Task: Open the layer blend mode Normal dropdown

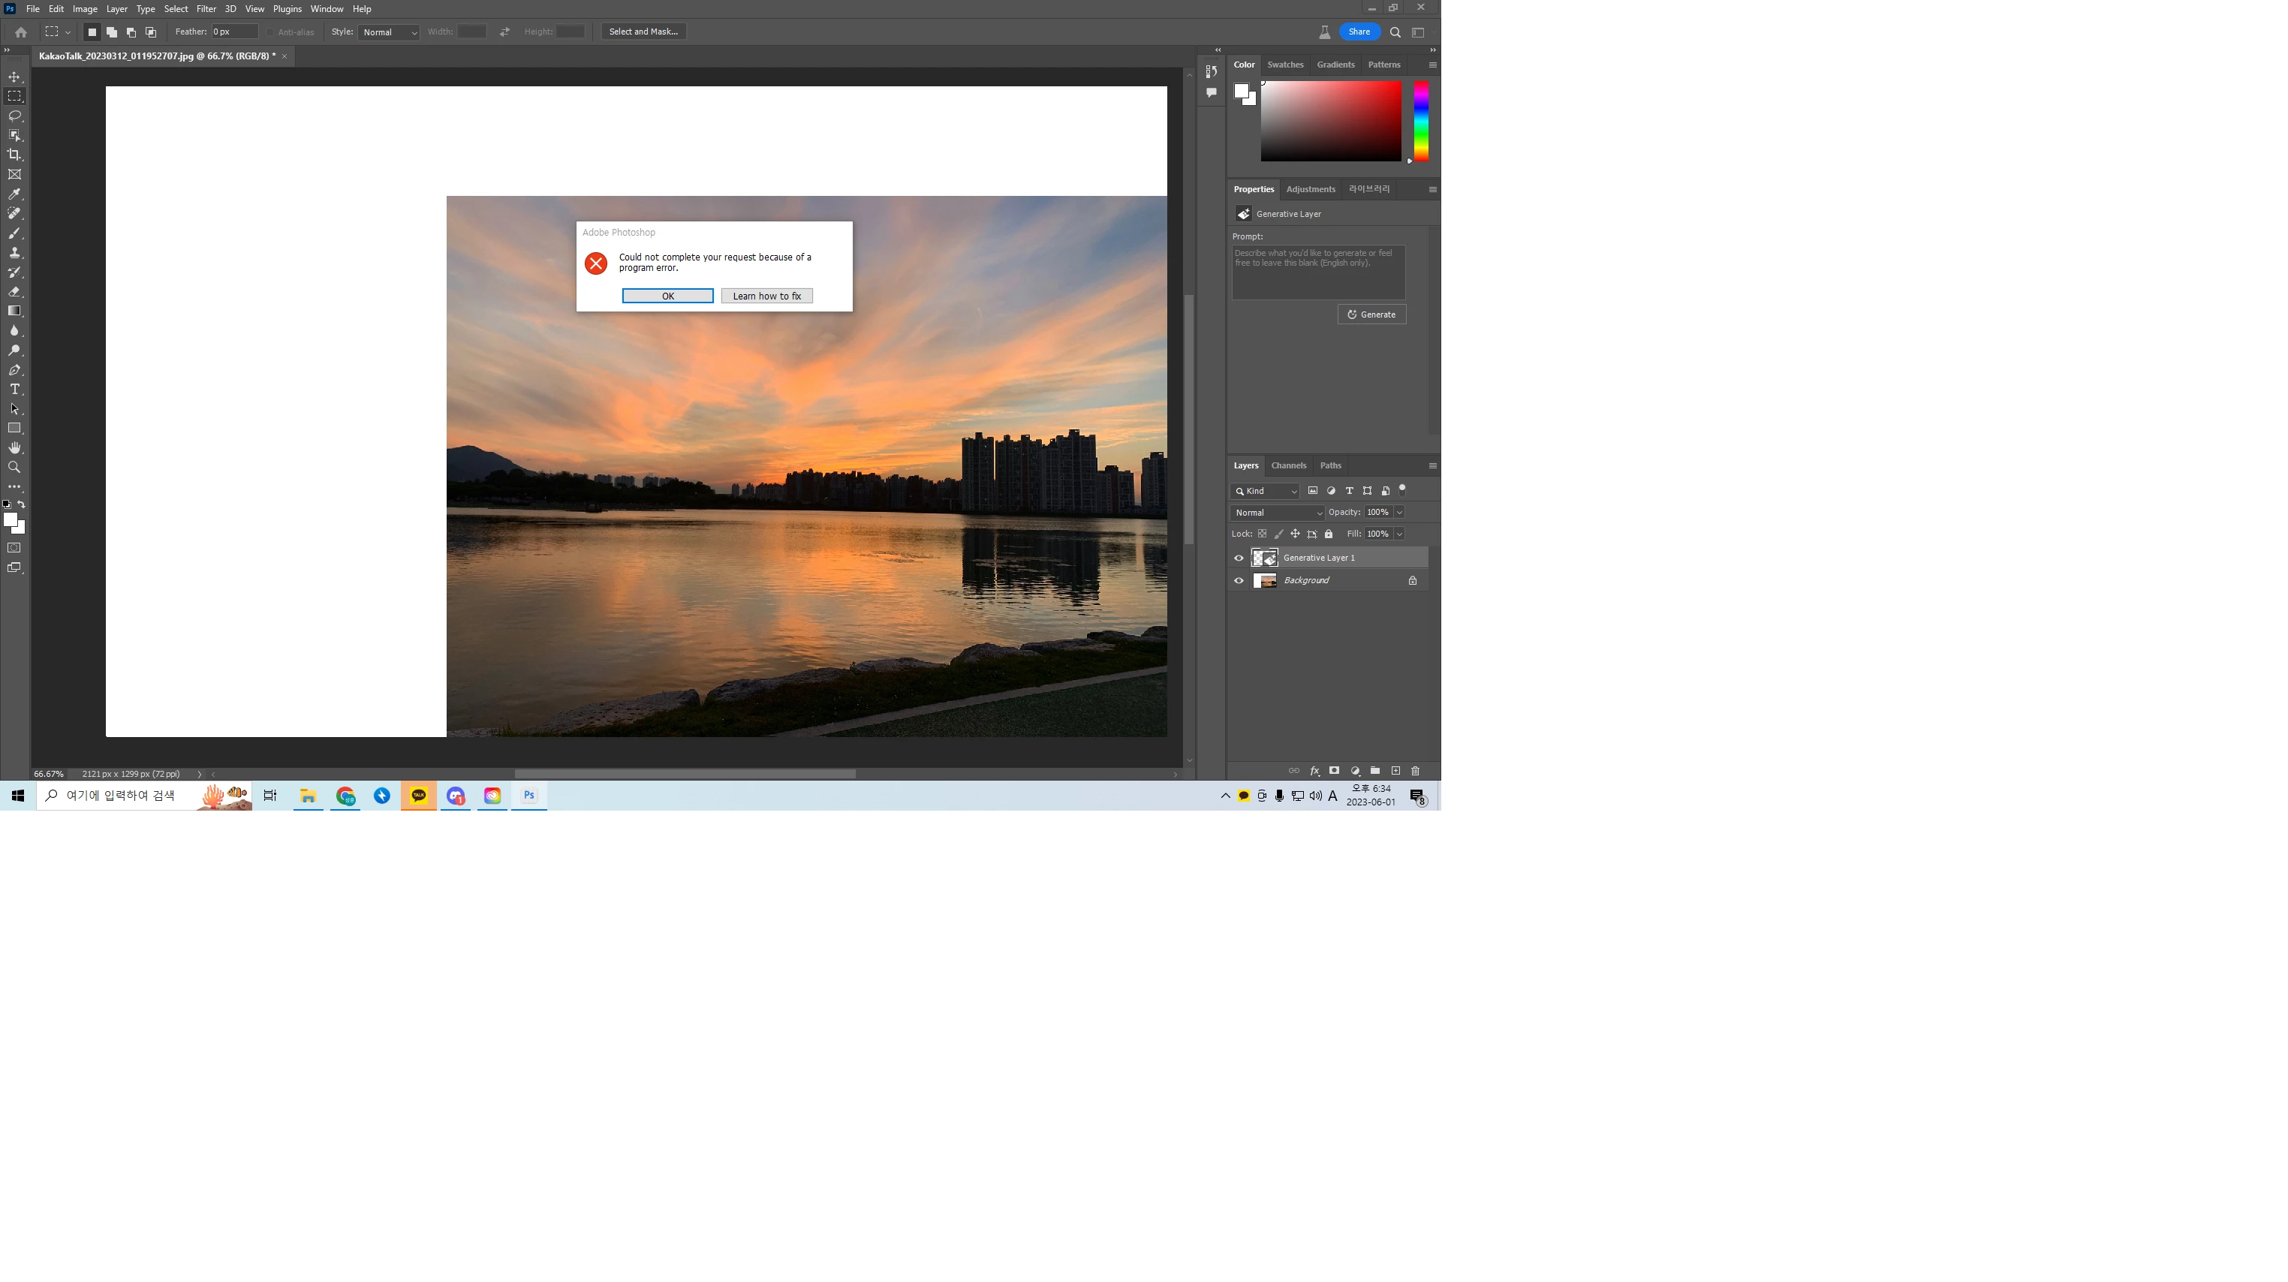Action: [x=1276, y=513]
